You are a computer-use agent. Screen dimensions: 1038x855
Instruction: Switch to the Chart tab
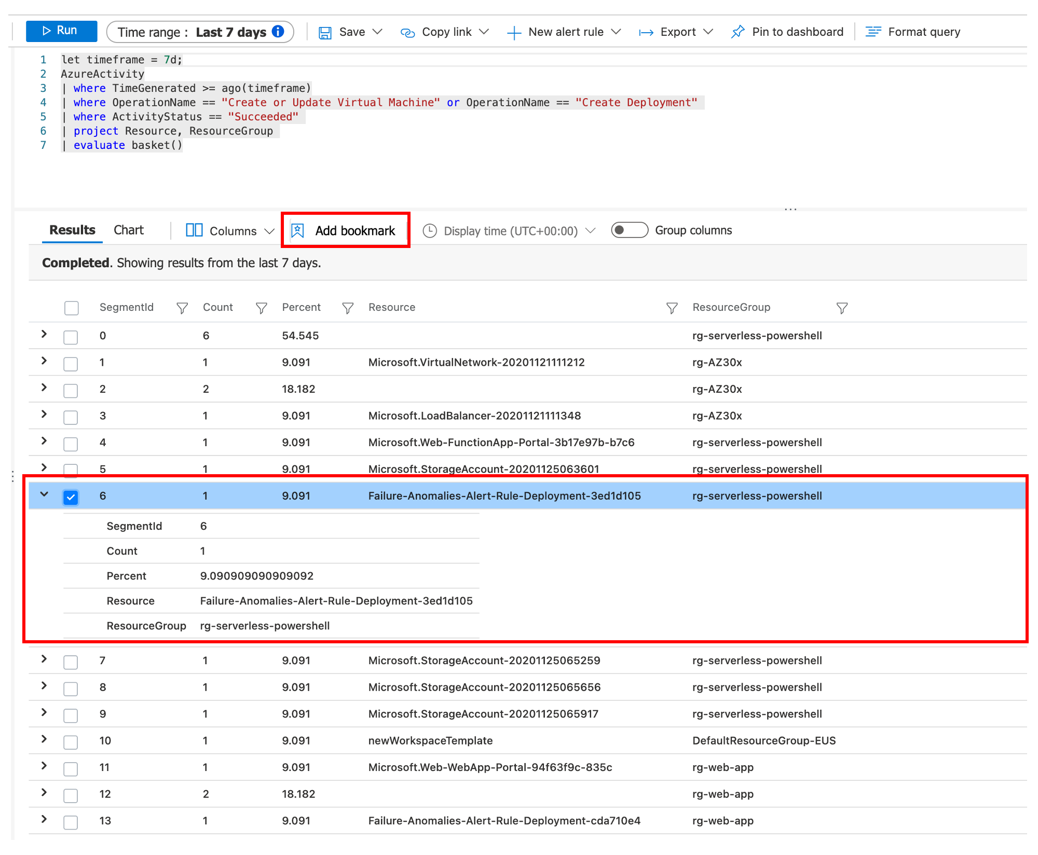click(129, 230)
